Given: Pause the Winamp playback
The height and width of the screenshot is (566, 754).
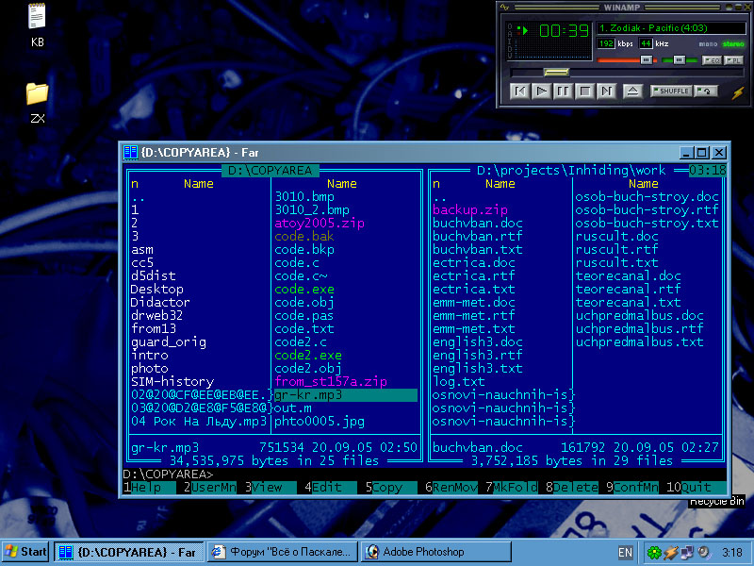Looking at the screenshot, I should tap(563, 92).
